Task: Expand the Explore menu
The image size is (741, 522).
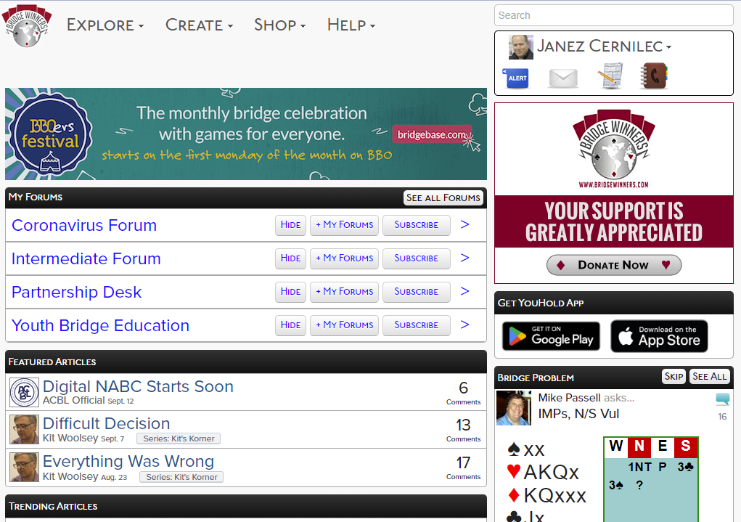Action: click(105, 25)
